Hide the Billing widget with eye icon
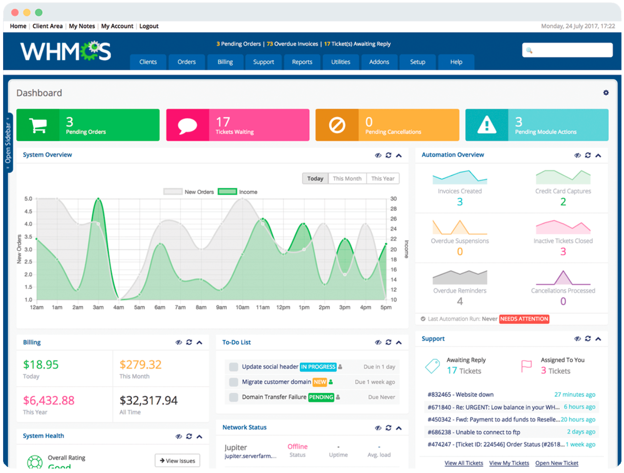The height and width of the screenshot is (473, 624). (x=179, y=343)
